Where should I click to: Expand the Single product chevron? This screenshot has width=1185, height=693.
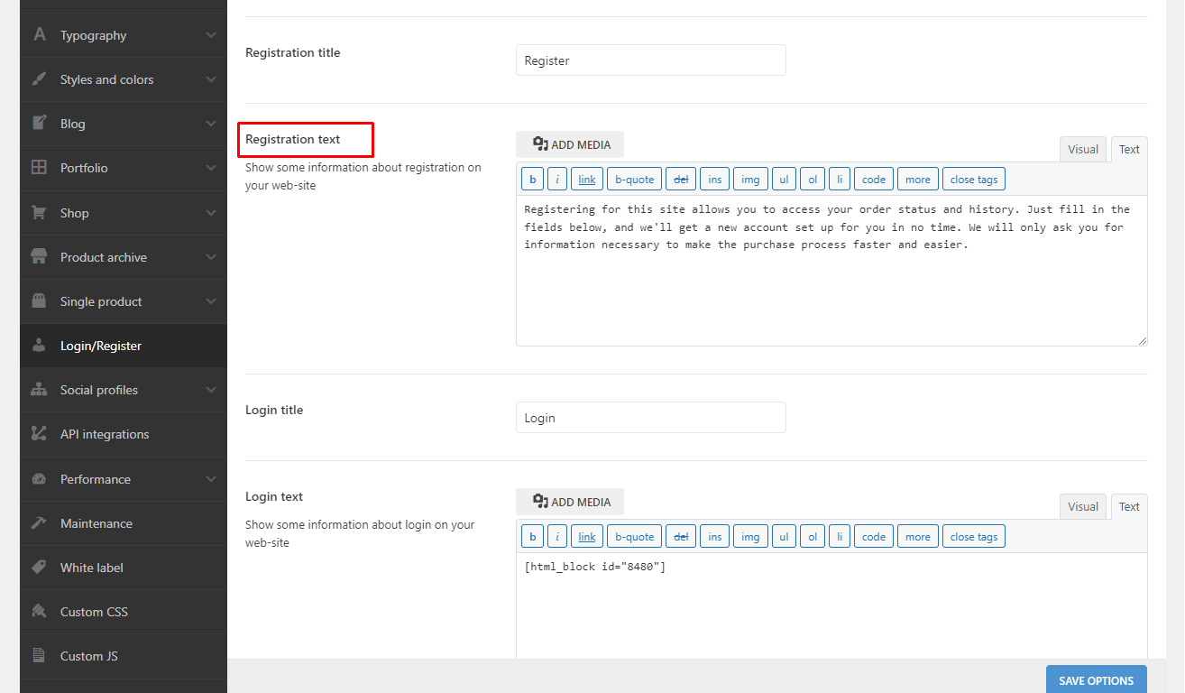coord(211,301)
